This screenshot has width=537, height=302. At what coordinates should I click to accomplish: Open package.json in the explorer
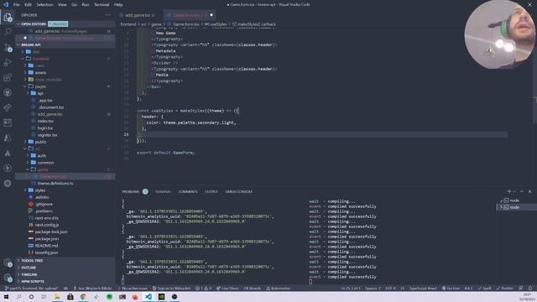47,238
